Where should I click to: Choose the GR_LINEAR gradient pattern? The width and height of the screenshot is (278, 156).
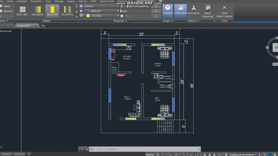tap(37, 11)
